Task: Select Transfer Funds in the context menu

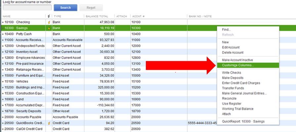Action: (233, 88)
